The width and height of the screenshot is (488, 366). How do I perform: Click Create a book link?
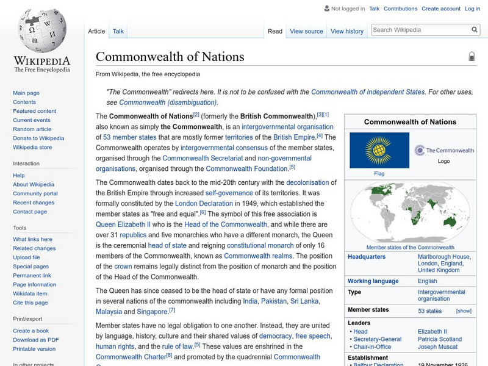(x=31, y=331)
